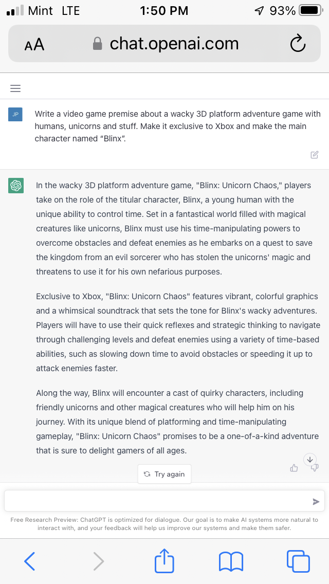Viewport: 329px width, 584px height.
Task: Give the response a thumbs up
Action: point(294,468)
